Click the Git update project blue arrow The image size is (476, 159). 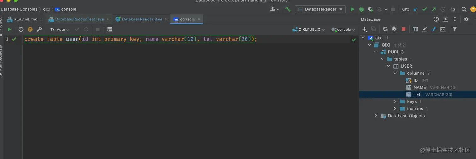pos(416,9)
